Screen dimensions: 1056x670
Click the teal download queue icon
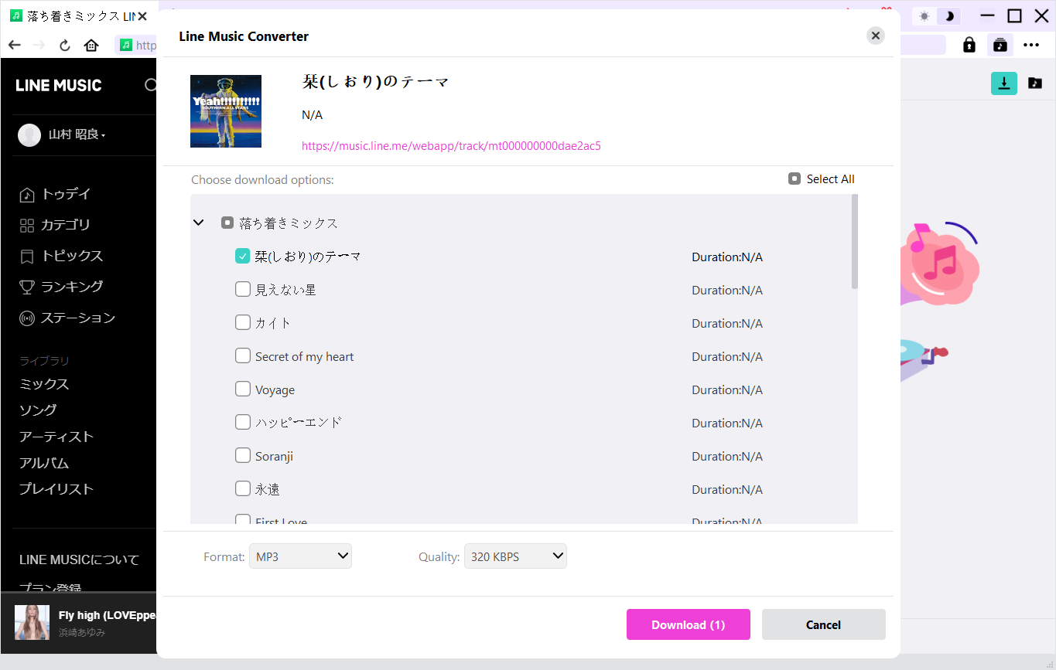point(1004,83)
